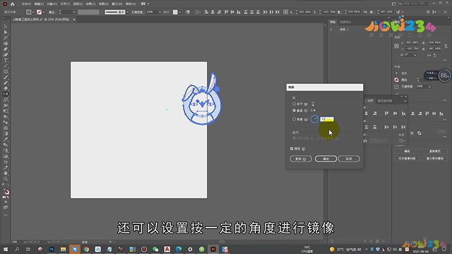
Task: Open 窗口(W) menu
Action: pos(117,4)
